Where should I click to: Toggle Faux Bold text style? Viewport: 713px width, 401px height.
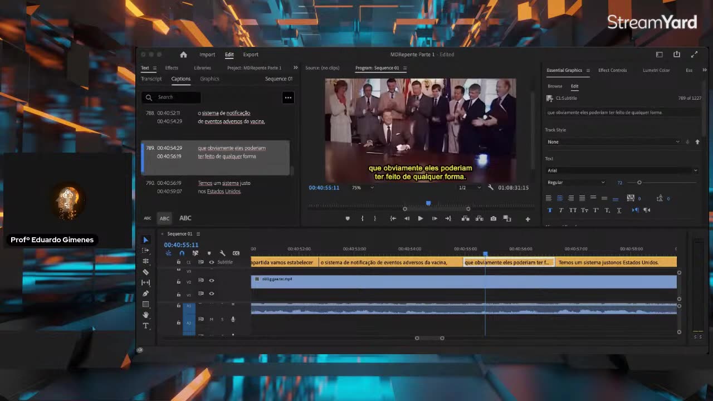(550, 210)
